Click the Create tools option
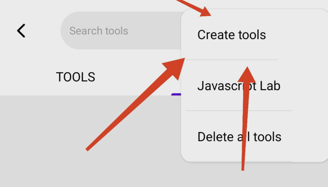This screenshot has height=187, width=328. coord(232,35)
